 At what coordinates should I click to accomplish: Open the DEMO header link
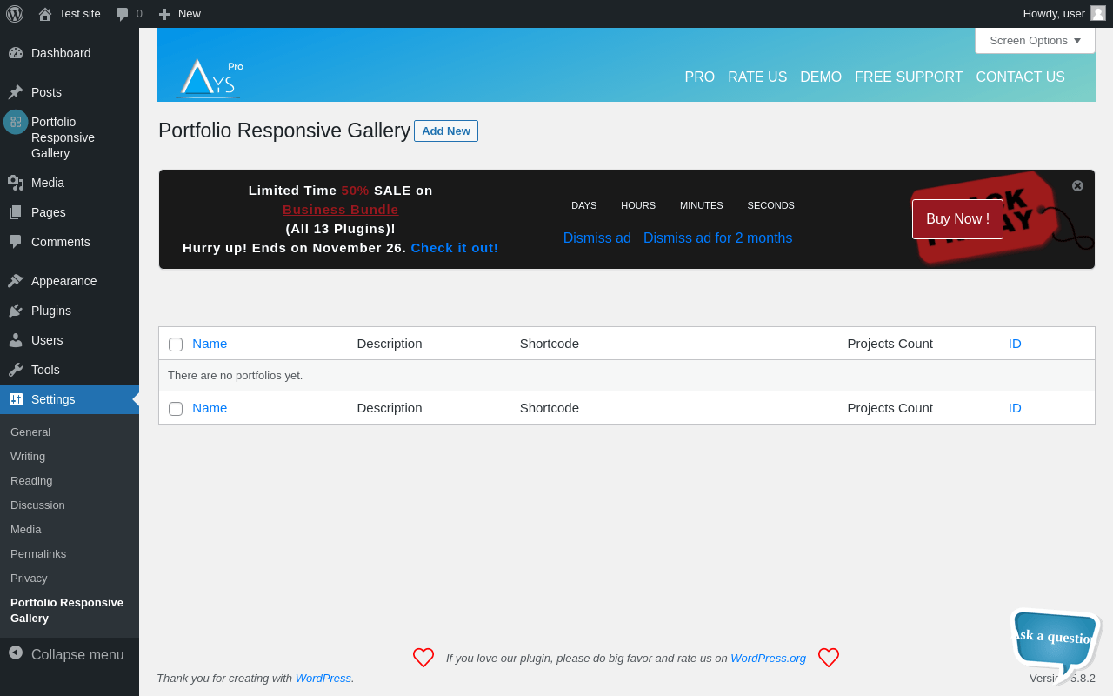click(821, 77)
